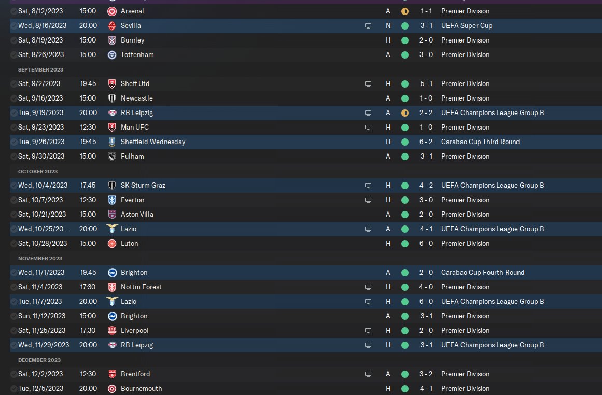
Task: Toggle the check circle for 12/5/2023 Bournemouth
Action: [x=13, y=388]
